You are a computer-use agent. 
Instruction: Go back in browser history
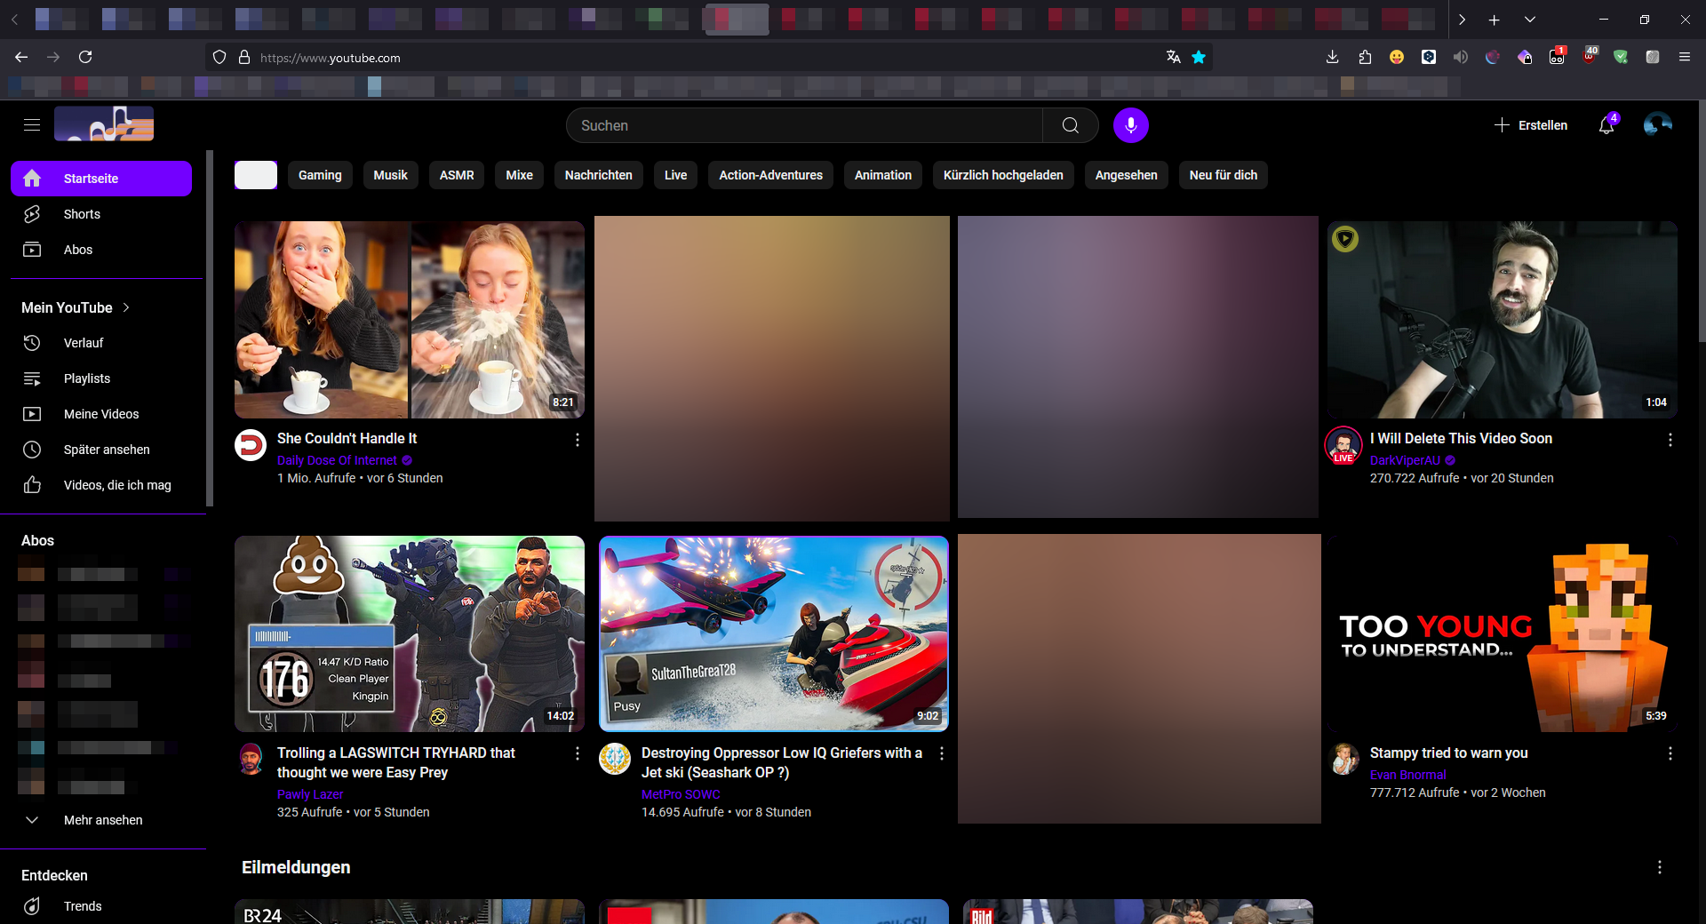point(21,57)
